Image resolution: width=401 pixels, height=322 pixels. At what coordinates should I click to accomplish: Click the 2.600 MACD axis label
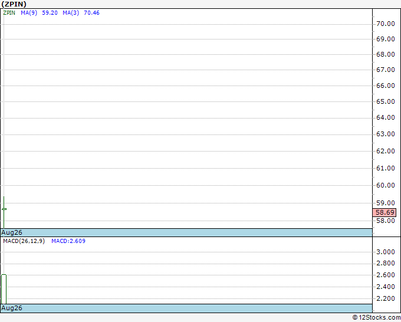click(x=386, y=275)
